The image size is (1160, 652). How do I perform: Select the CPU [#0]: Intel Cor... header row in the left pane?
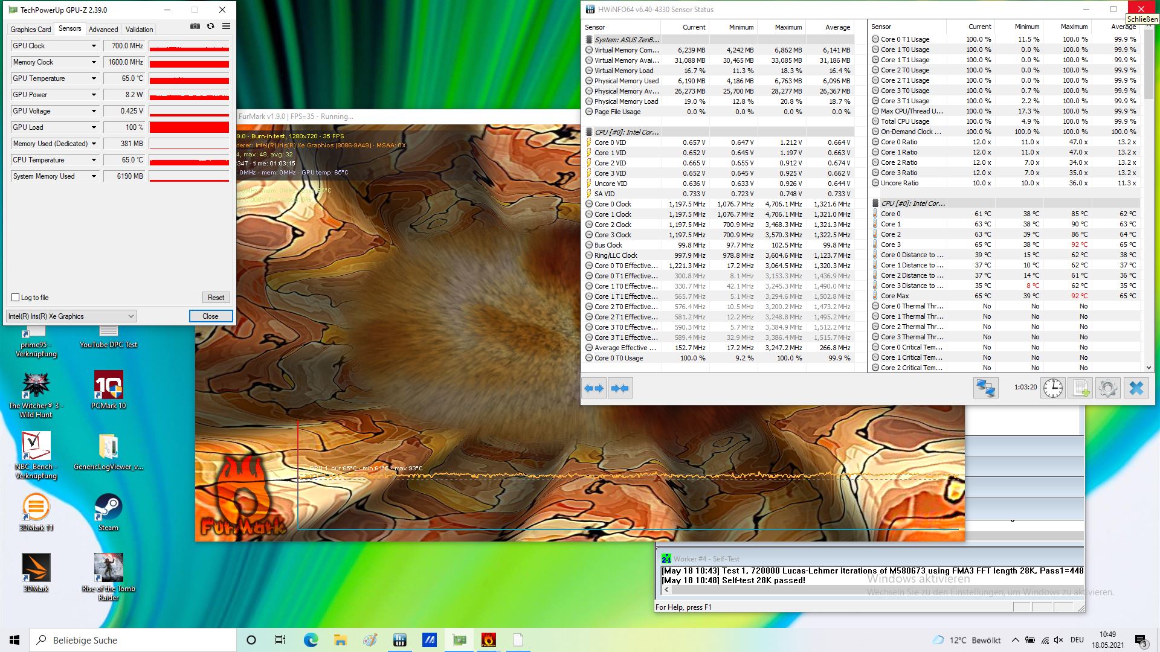pos(718,132)
